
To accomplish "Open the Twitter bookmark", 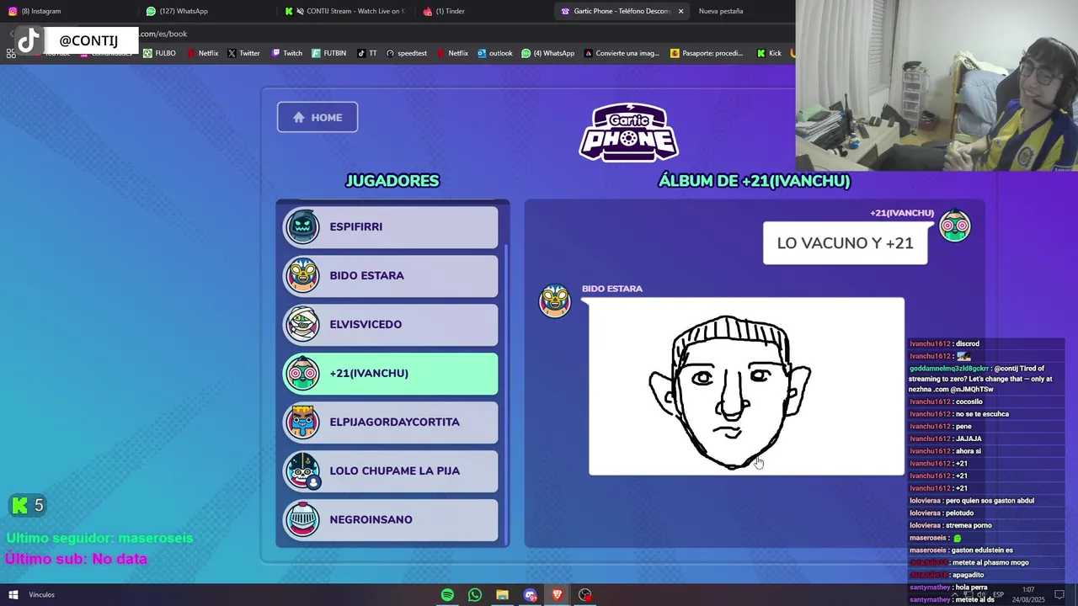I will [x=243, y=53].
